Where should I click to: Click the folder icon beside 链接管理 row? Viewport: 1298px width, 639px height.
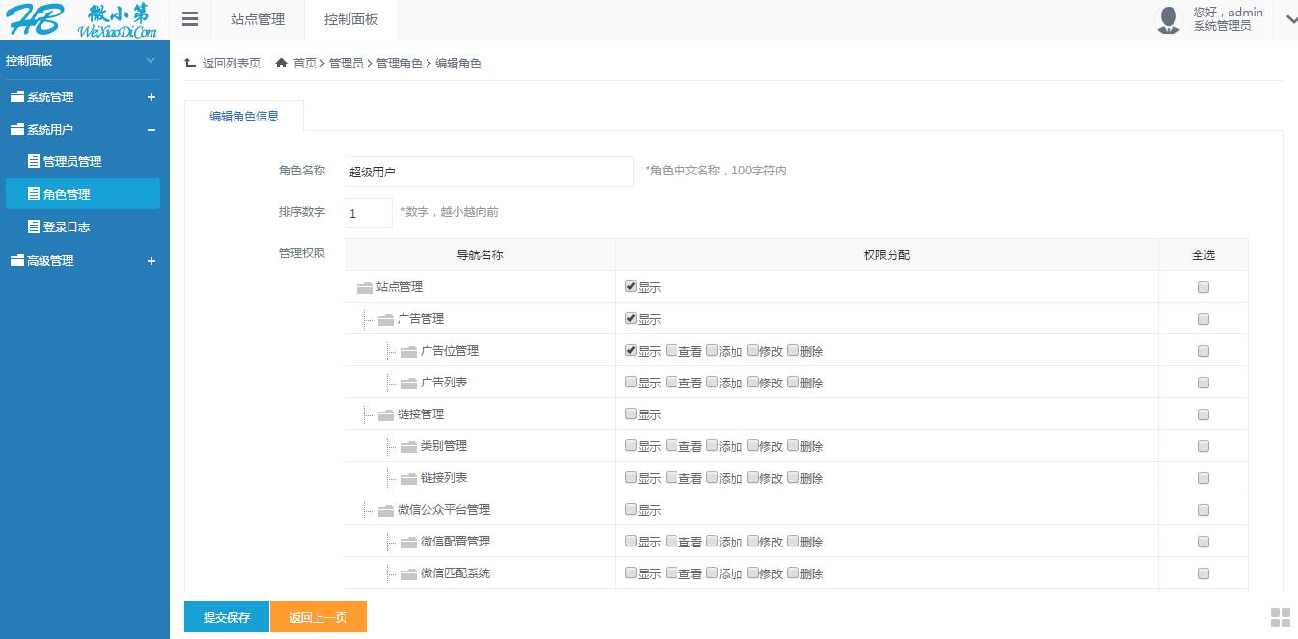(386, 414)
